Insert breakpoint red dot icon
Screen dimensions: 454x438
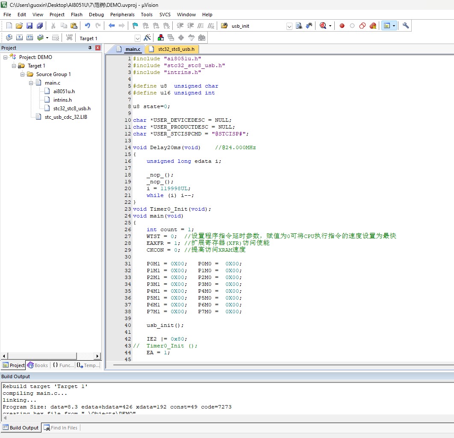tap(342, 26)
